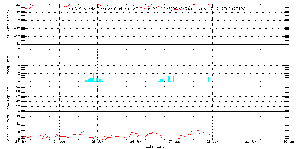Click the 29-Jun date tick label

[251, 142]
